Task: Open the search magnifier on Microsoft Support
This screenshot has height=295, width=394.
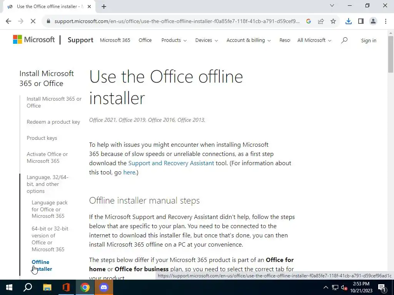Action: 344,40
